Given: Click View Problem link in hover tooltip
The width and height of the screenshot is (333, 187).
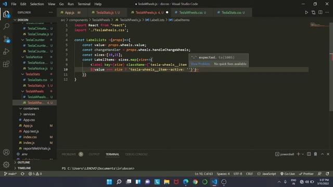Looking at the screenshot, I should tap(200, 64).
